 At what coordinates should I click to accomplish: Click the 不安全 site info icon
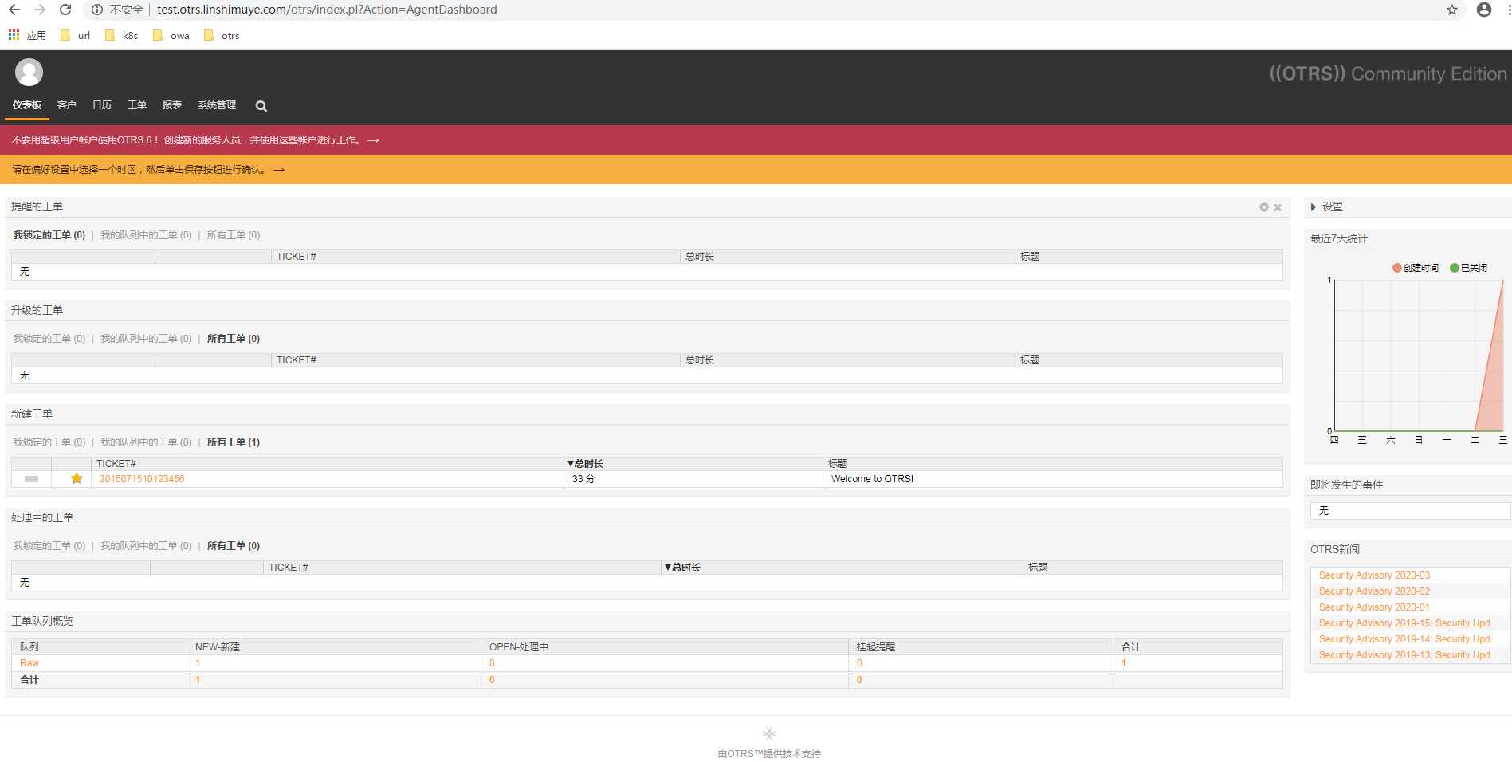tap(97, 10)
